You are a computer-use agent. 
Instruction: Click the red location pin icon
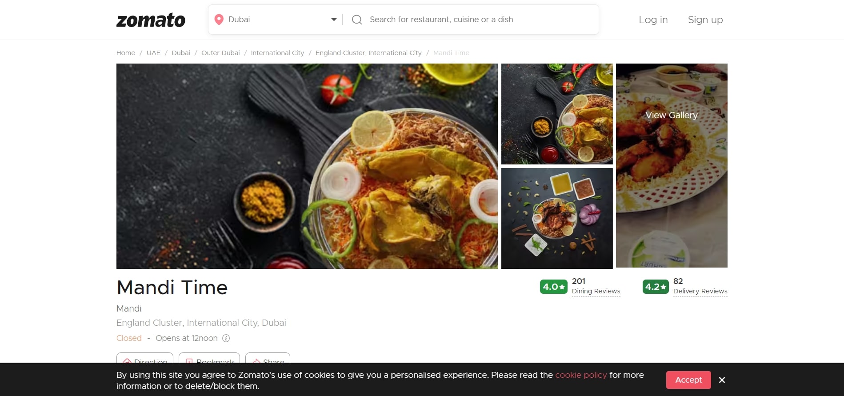219,20
